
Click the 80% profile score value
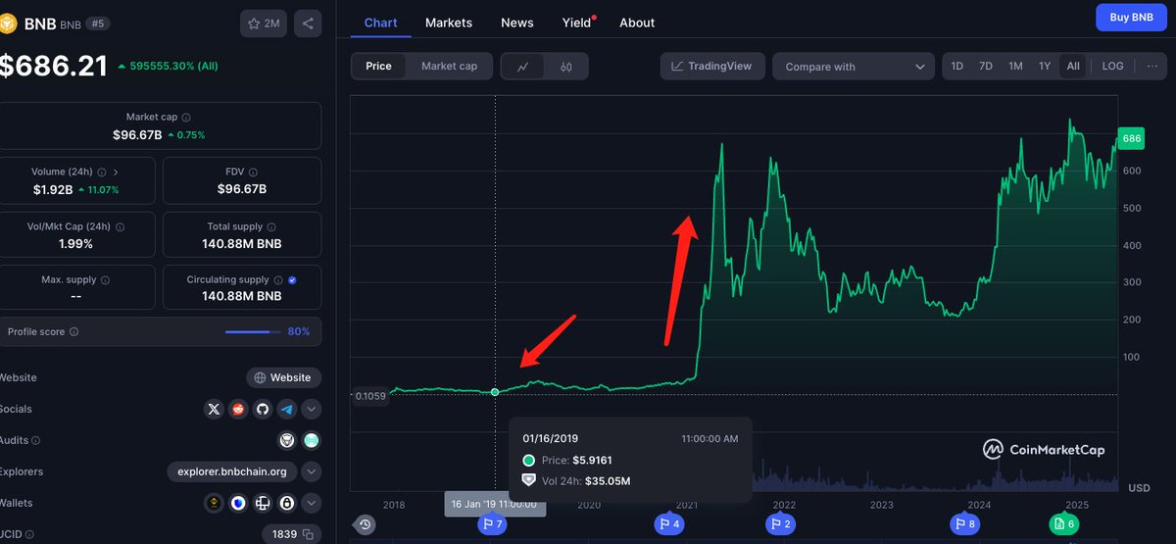(299, 332)
